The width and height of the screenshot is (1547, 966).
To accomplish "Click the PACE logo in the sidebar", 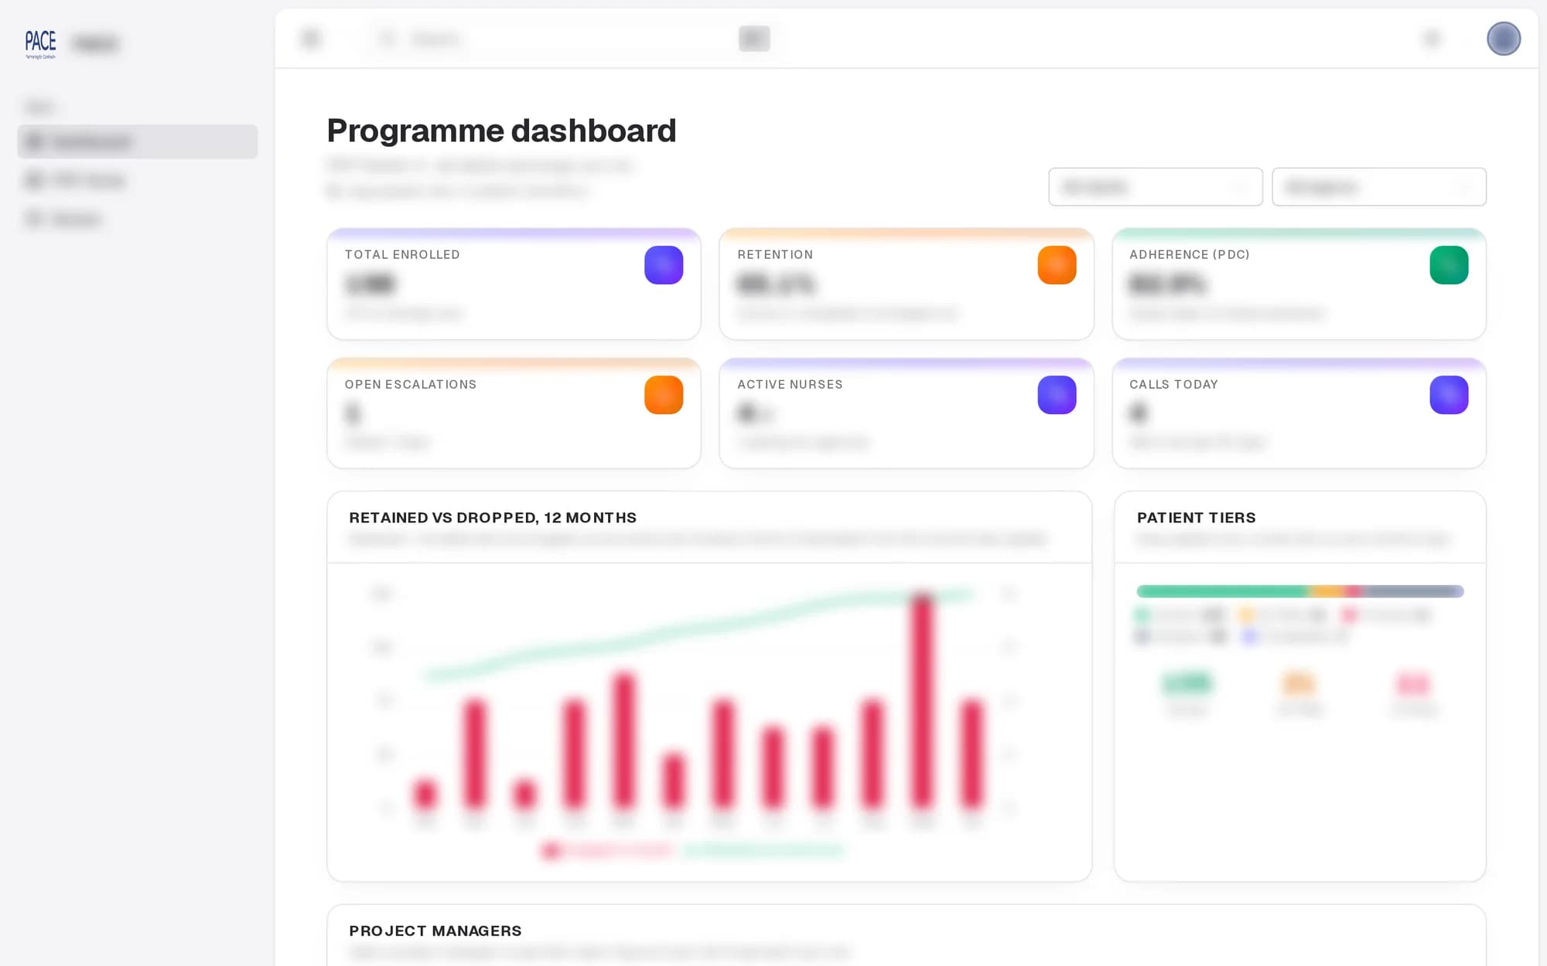I will click(x=40, y=43).
